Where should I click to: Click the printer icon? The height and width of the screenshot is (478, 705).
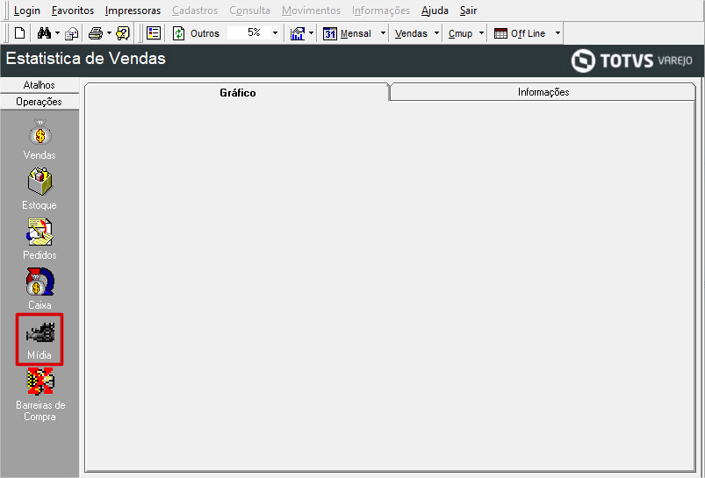click(x=96, y=33)
